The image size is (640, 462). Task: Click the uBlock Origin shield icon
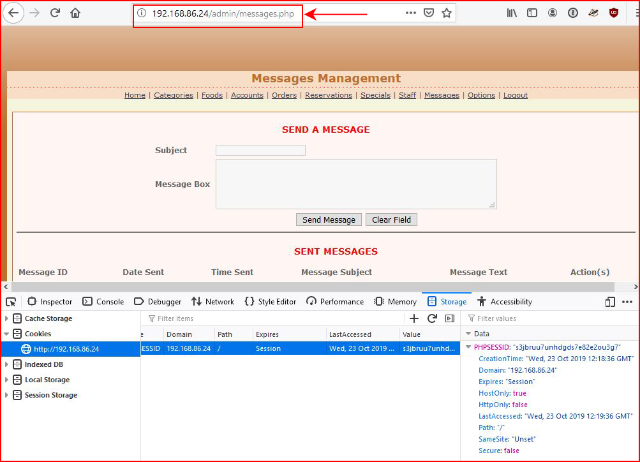click(x=613, y=13)
